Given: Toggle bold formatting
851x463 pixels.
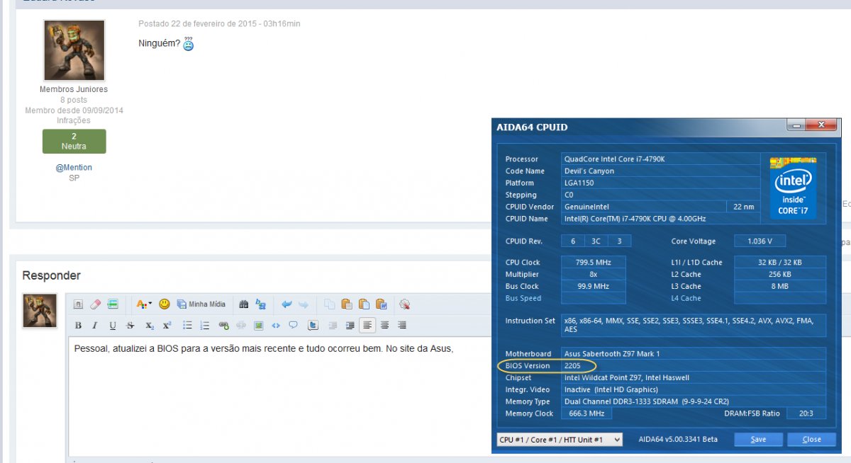Looking at the screenshot, I should 78,326.
